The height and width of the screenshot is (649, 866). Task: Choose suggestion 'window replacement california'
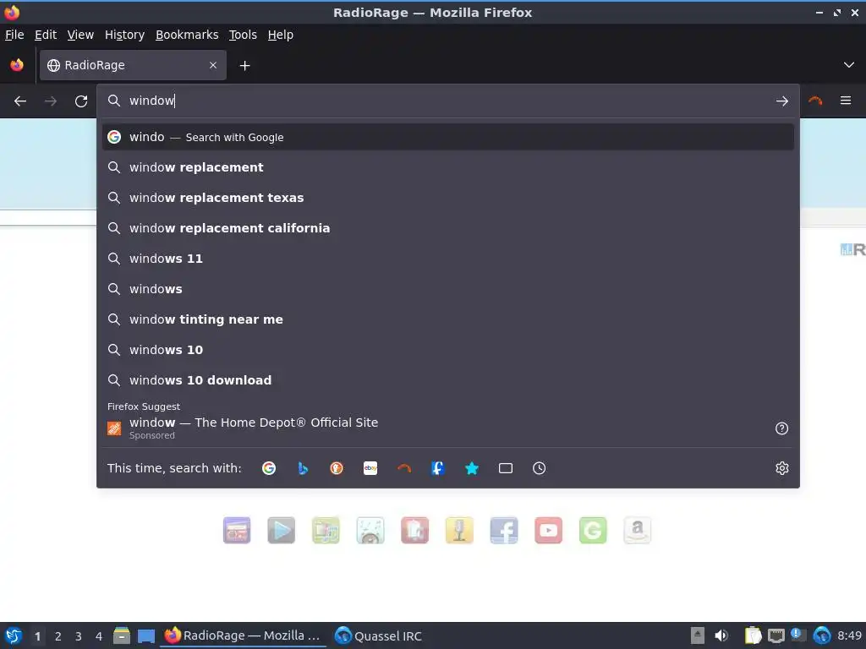pos(448,228)
